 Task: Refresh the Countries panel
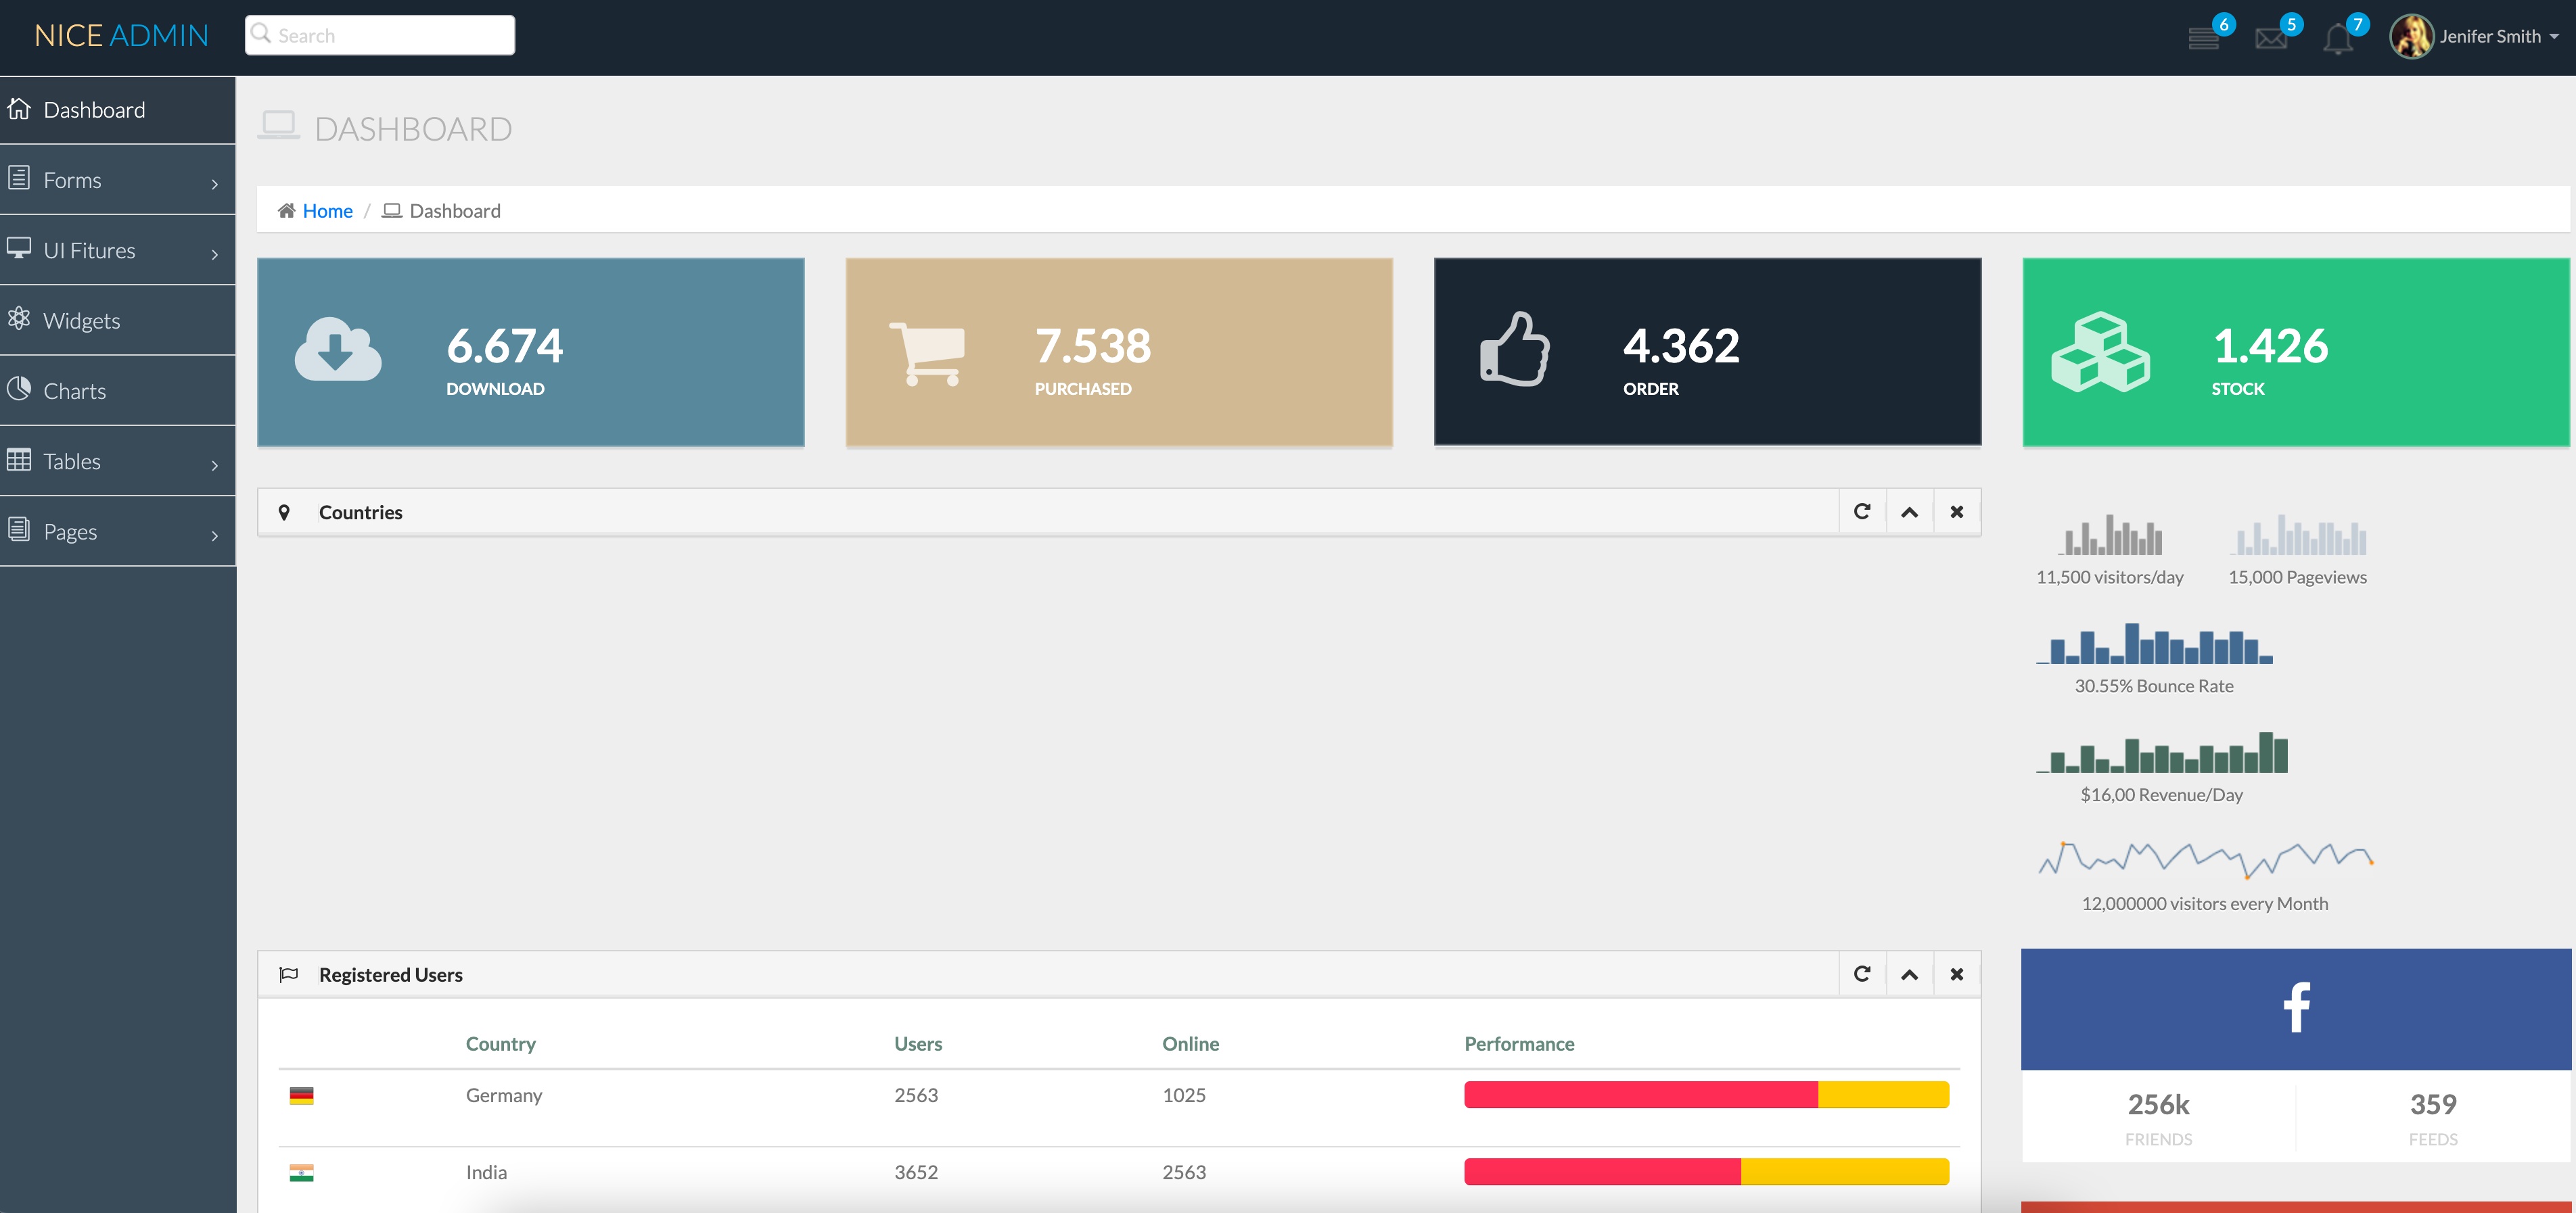(x=1862, y=512)
